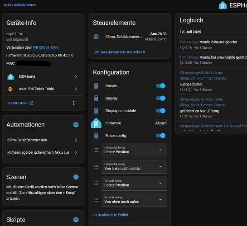Open the Vertical swing dropdown

point(134,200)
